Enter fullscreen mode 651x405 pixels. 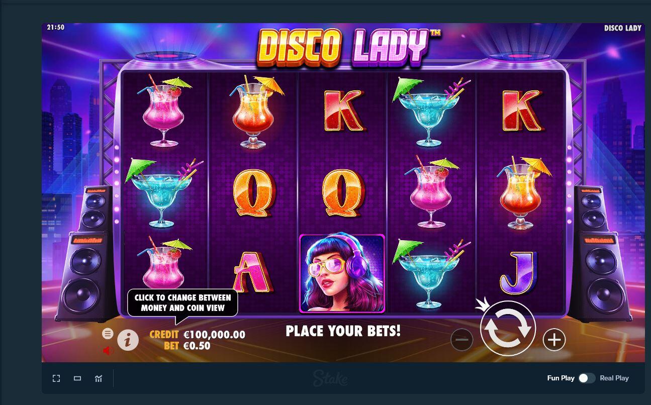click(x=56, y=378)
